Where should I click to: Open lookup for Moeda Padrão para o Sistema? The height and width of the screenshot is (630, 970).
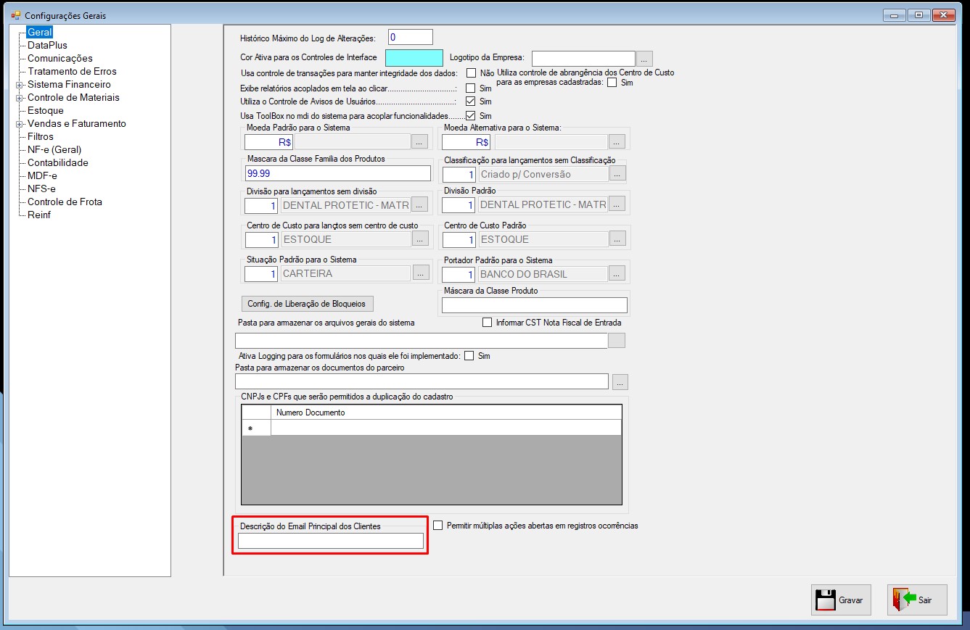pyautogui.click(x=420, y=142)
